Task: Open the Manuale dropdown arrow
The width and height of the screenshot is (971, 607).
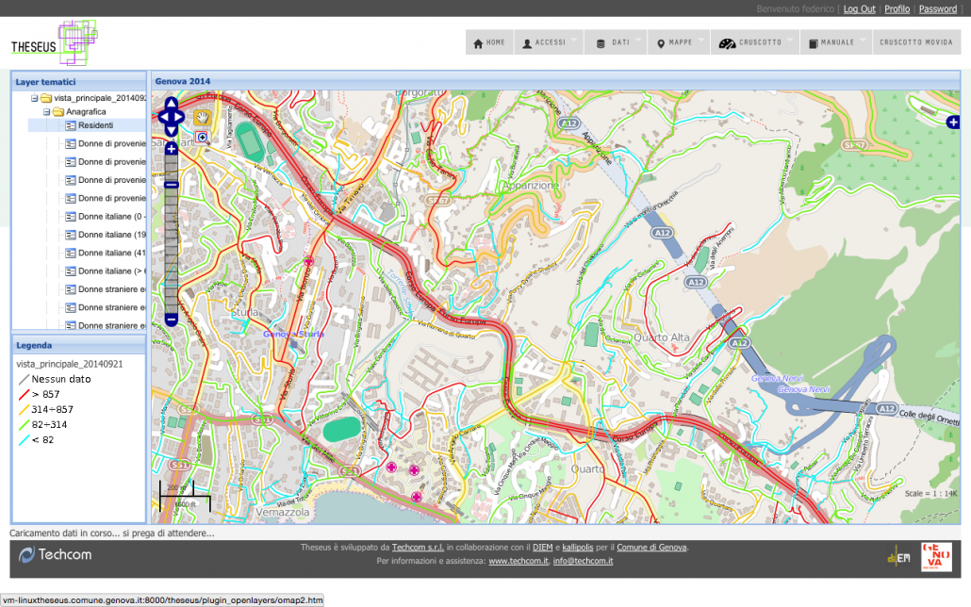Action: 864,41
